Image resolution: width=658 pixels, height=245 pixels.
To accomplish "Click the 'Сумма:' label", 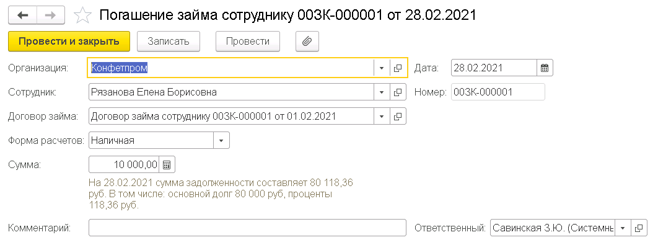I will click(24, 165).
